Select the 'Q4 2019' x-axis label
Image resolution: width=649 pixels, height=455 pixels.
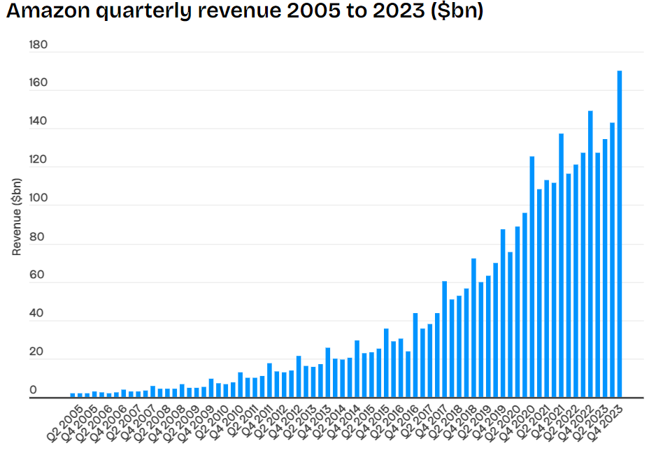coord(488,424)
